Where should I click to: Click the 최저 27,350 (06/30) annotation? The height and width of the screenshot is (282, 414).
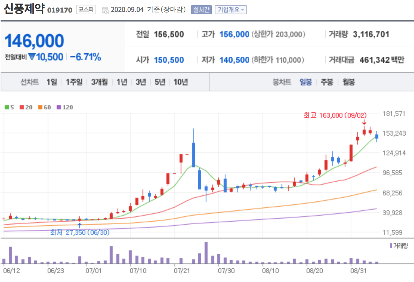coord(80,232)
